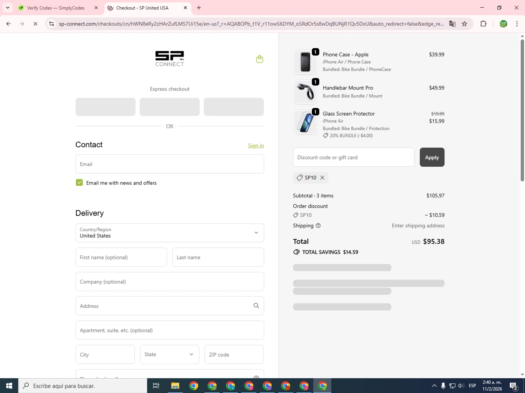This screenshot has height=393, width=525.
Task: Click the third Express checkout placeholder button
Action: pos(234,107)
